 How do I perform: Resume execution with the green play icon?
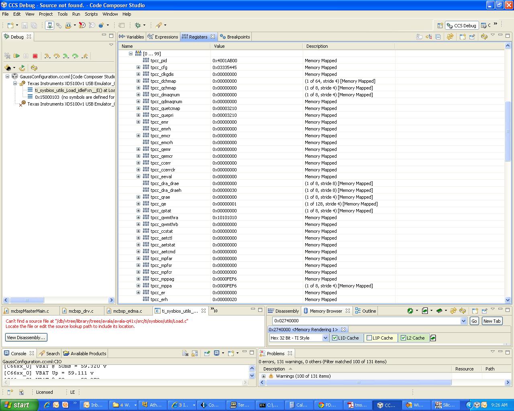click(16, 56)
